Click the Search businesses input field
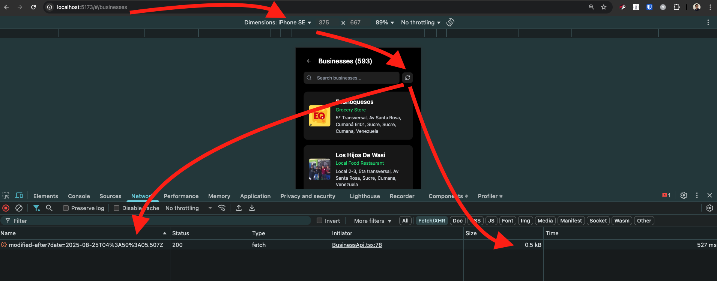The image size is (717, 281). [352, 78]
